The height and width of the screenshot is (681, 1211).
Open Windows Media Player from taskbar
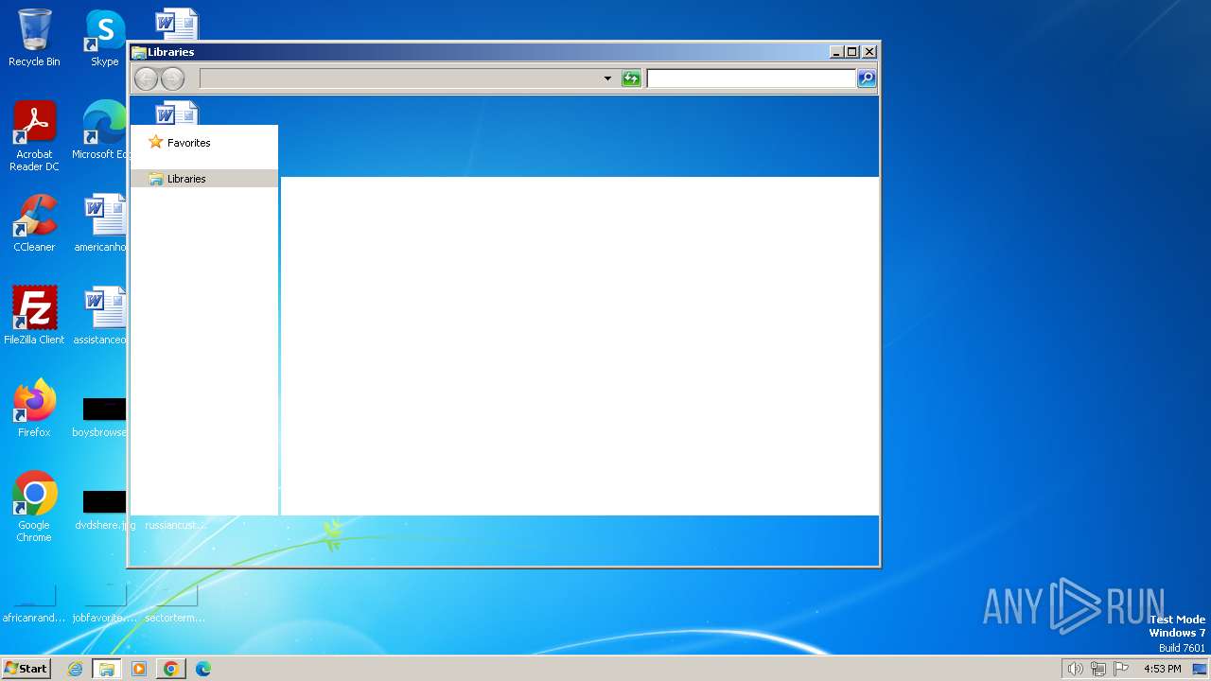pyautogui.click(x=139, y=669)
